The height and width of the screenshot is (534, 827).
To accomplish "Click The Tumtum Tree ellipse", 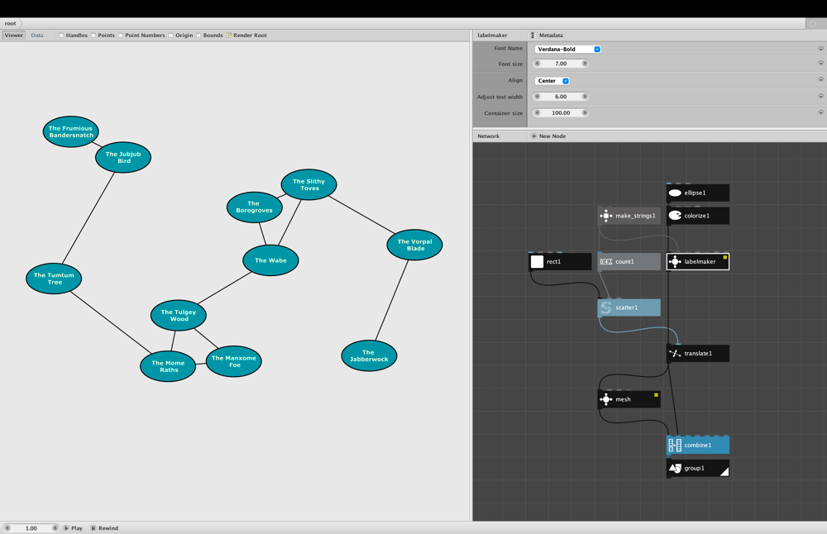I will tap(54, 279).
